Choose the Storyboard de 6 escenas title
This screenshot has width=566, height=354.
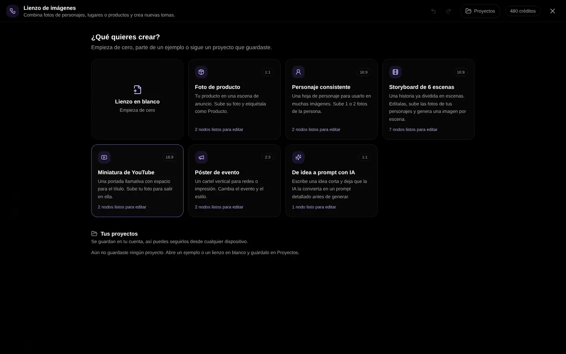421,87
